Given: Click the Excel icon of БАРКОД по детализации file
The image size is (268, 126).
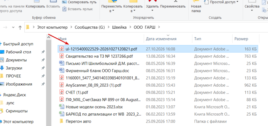Looking at the screenshot, I should click(x=61, y=114).
